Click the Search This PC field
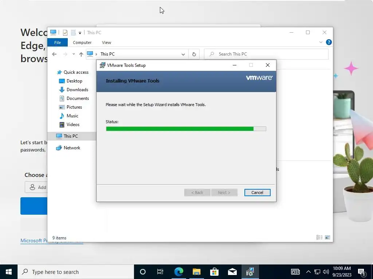Screen dimensions: 373x279 click(x=266, y=54)
